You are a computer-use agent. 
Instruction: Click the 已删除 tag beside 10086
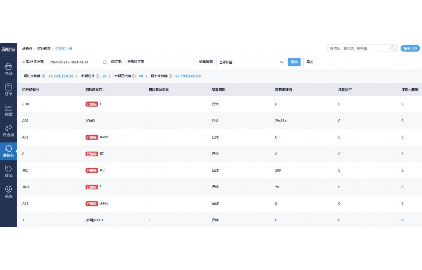click(x=92, y=137)
